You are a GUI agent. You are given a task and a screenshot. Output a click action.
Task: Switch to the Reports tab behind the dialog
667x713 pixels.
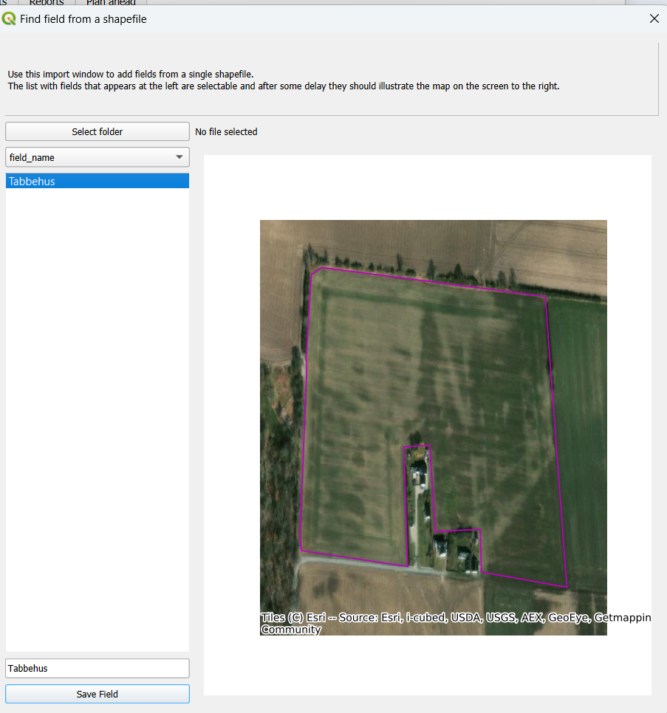pyautogui.click(x=47, y=3)
